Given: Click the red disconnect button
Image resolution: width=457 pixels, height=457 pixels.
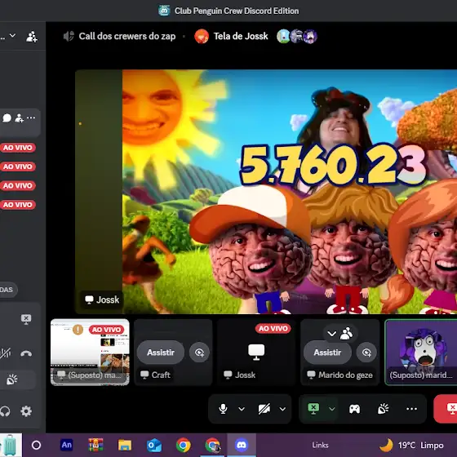Looking at the screenshot, I should click(446, 409).
